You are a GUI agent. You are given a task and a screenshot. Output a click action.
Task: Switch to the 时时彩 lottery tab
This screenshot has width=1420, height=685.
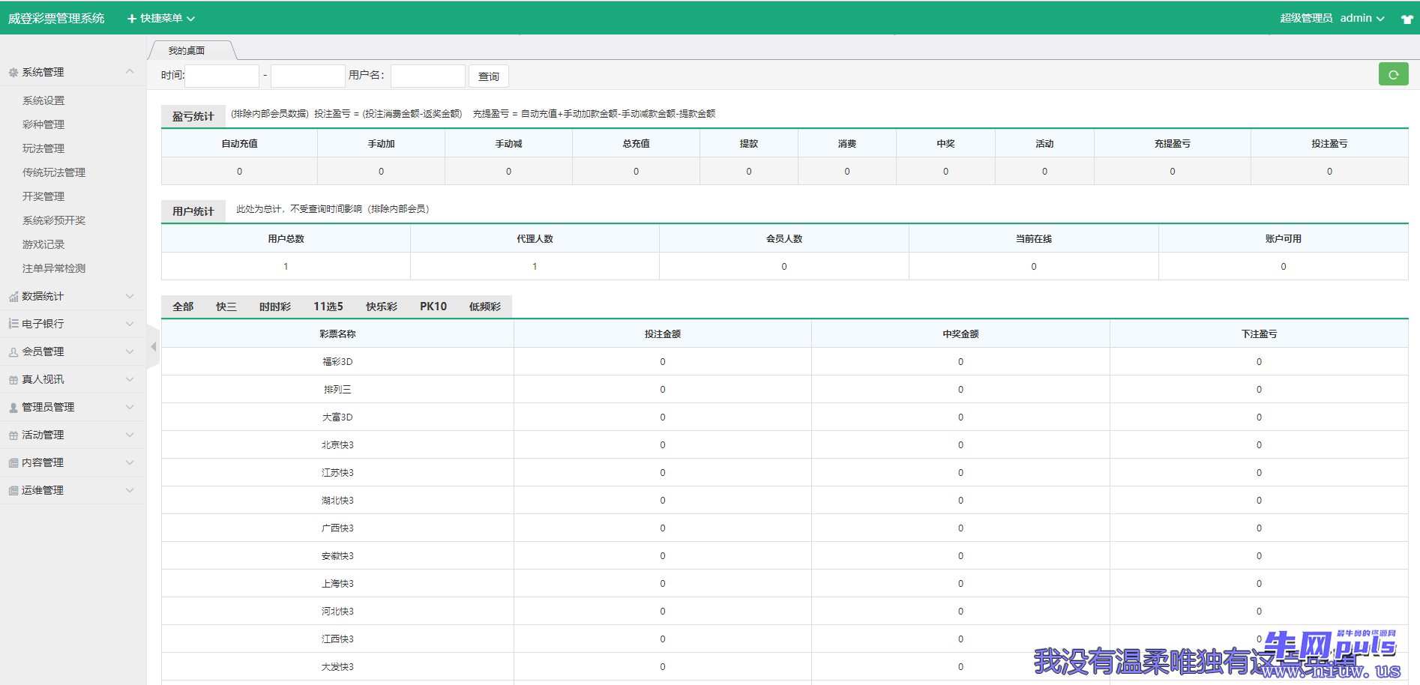click(x=275, y=307)
